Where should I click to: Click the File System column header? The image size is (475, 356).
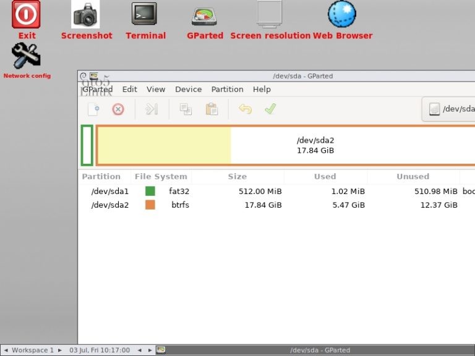(161, 177)
